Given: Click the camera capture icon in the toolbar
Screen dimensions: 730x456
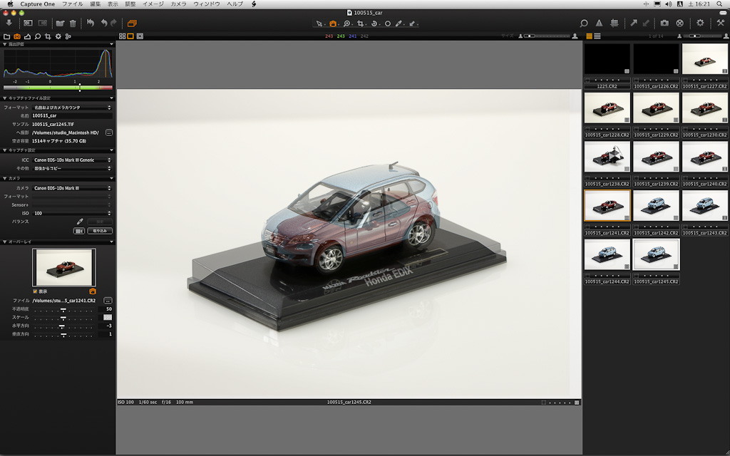Looking at the screenshot, I should pos(664,23).
